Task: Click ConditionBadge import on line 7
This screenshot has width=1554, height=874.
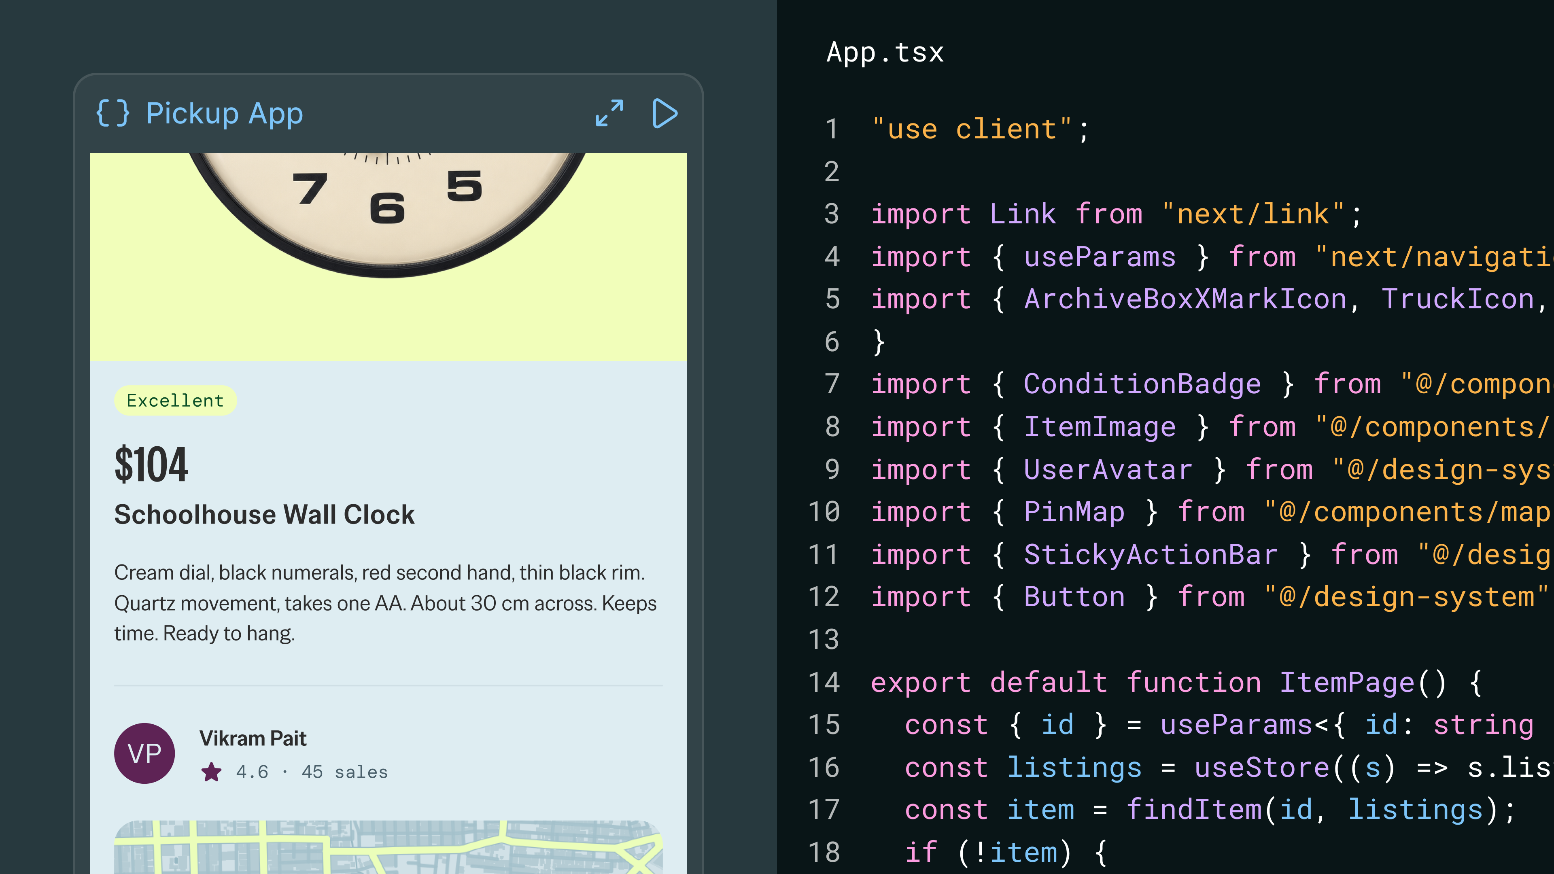Action: click(x=1142, y=384)
